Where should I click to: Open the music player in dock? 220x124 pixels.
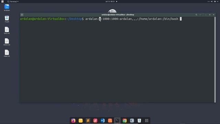(95, 121)
